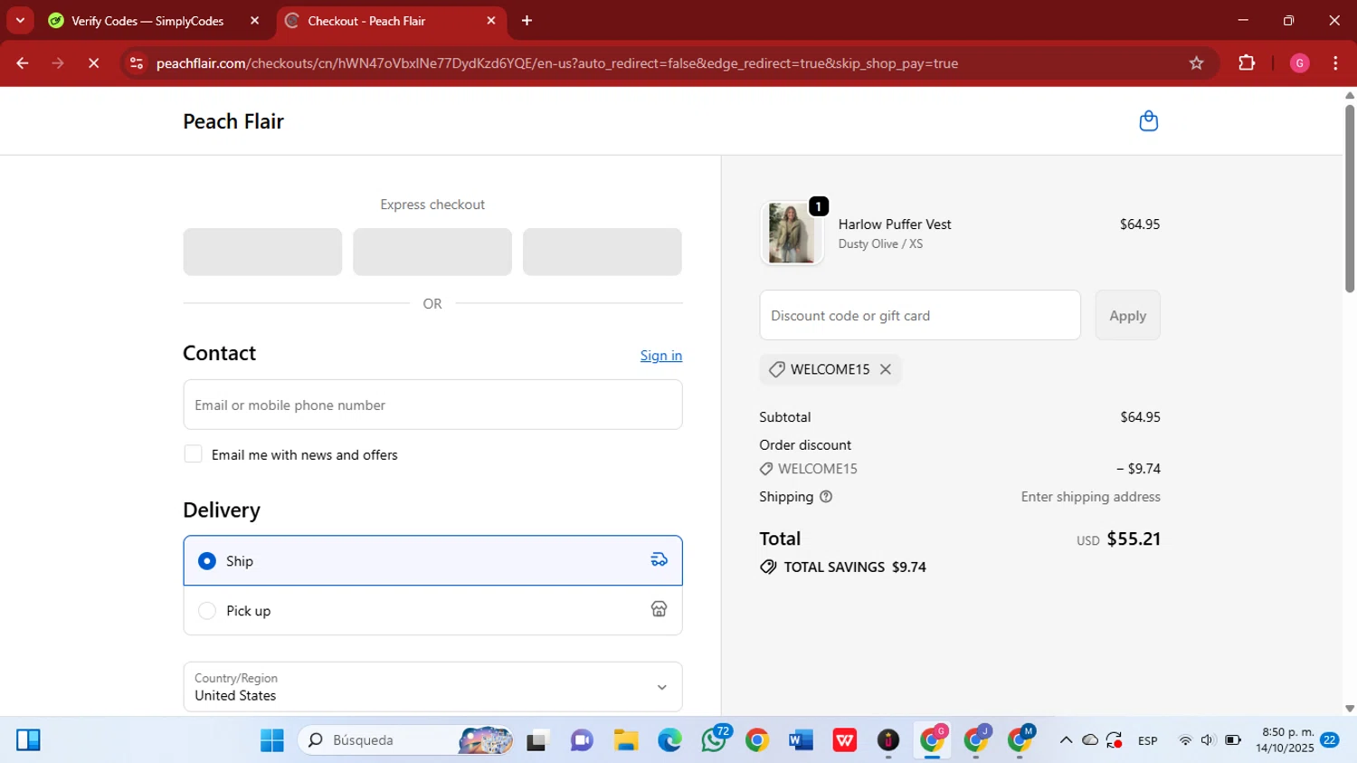1357x763 pixels.
Task: Click the browser address bar URL
Action: click(x=557, y=63)
